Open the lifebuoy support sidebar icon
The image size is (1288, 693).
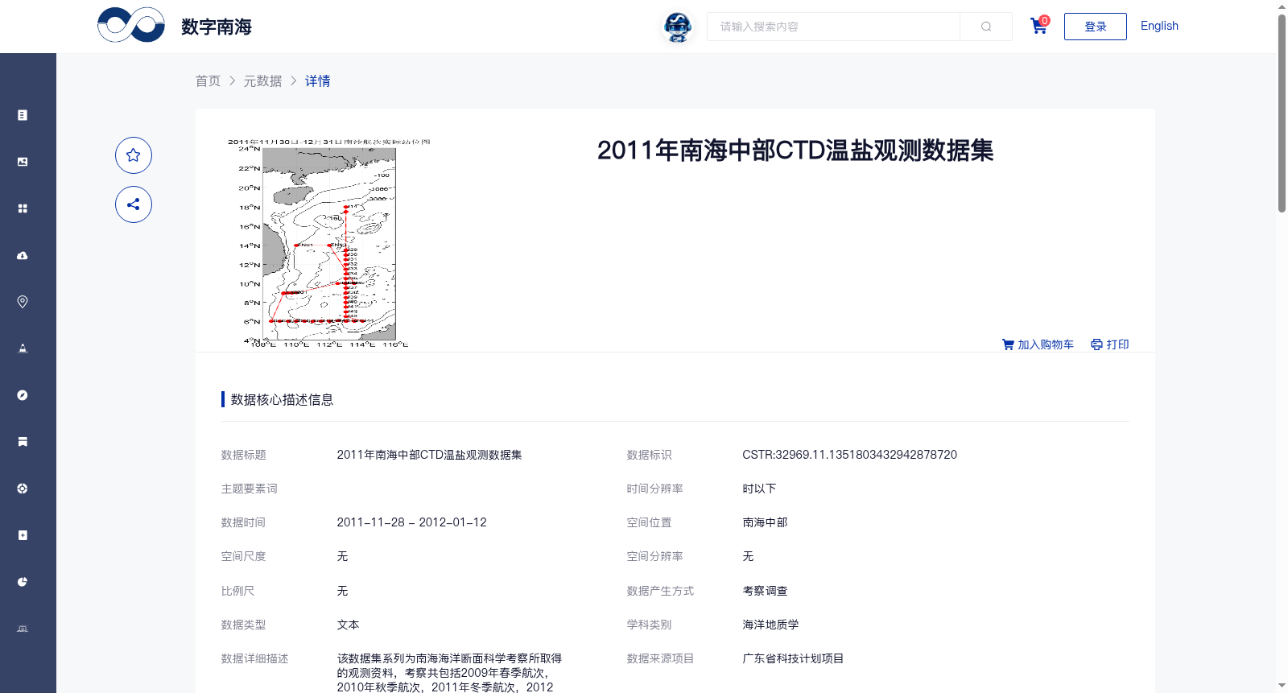coord(23,489)
